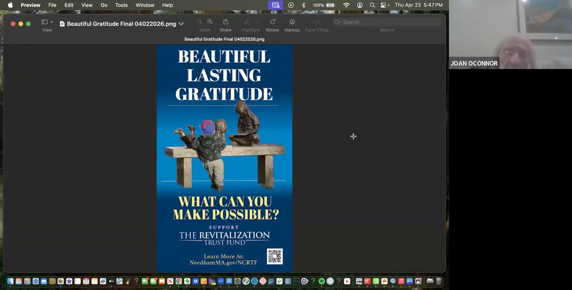Open the View mode dropdown chevron
The image size is (572, 290).
[x=52, y=22]
